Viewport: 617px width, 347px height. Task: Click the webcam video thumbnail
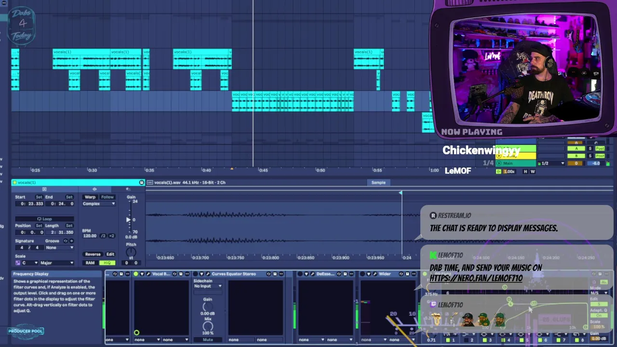(x=527, y=70)
